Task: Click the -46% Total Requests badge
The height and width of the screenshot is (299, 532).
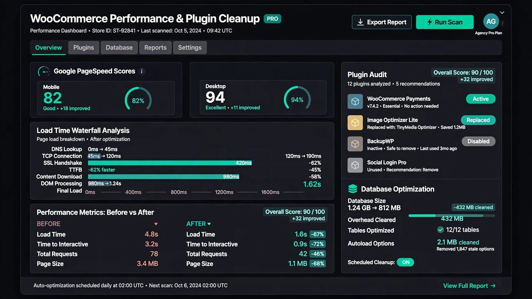Action: coord(317,254)
